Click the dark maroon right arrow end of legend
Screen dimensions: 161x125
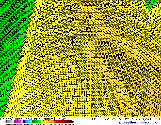coord(73,122)
